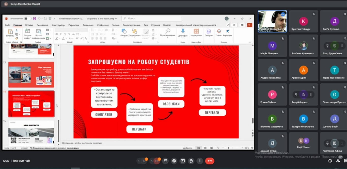
Task: Start the slideshow from the status bar icon
Action: pos(218,148)
